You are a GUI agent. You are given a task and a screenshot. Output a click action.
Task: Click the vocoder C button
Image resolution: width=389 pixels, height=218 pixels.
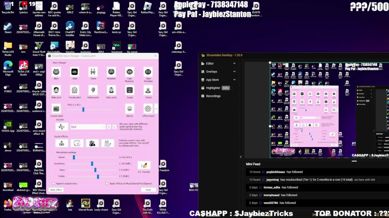[114, 127]
